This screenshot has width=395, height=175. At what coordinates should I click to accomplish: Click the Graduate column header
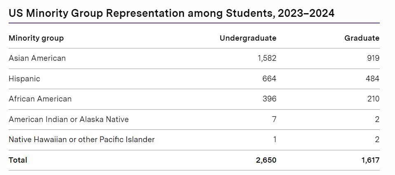point(362,38)
